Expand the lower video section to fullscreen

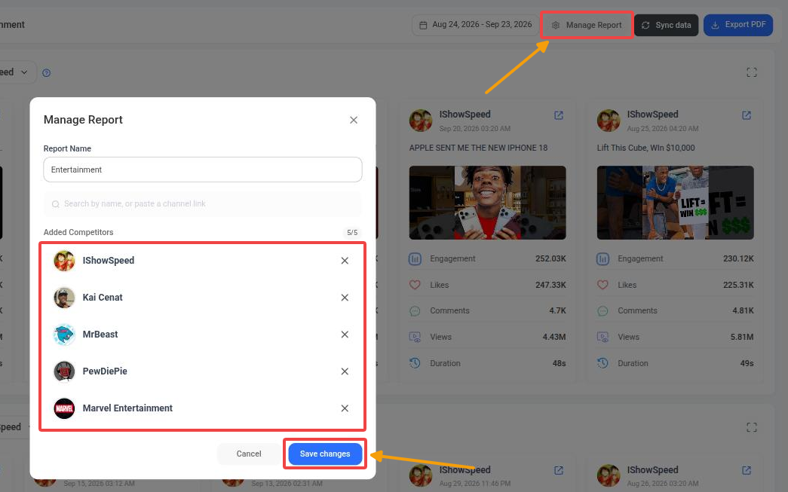751,427
